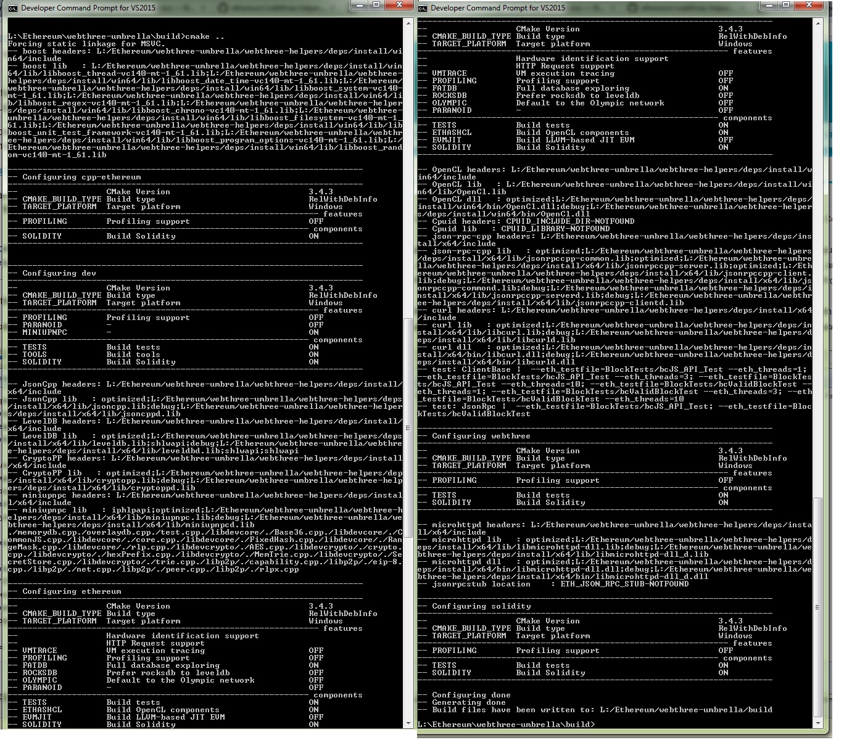The image size is (844, 740).
Task: Click the 'LevelDB headers' line
Action: click(x=205, y=425)
